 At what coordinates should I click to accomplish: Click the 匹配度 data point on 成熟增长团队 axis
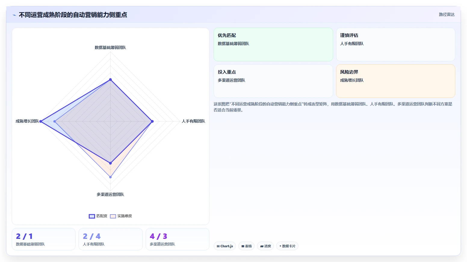41,121
